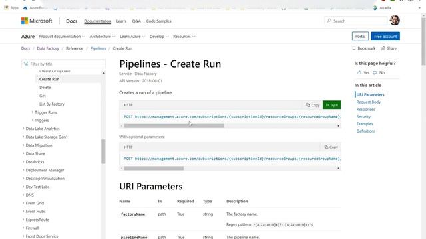Expand Data Share node
This screenshot has width=426, height=239.
(23, 153)
